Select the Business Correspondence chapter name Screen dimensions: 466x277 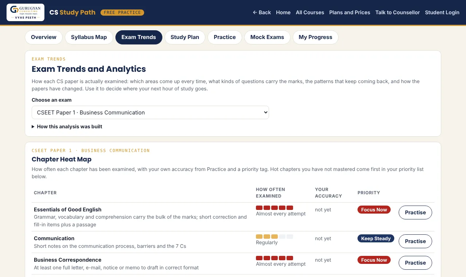[x=68, y=260]
